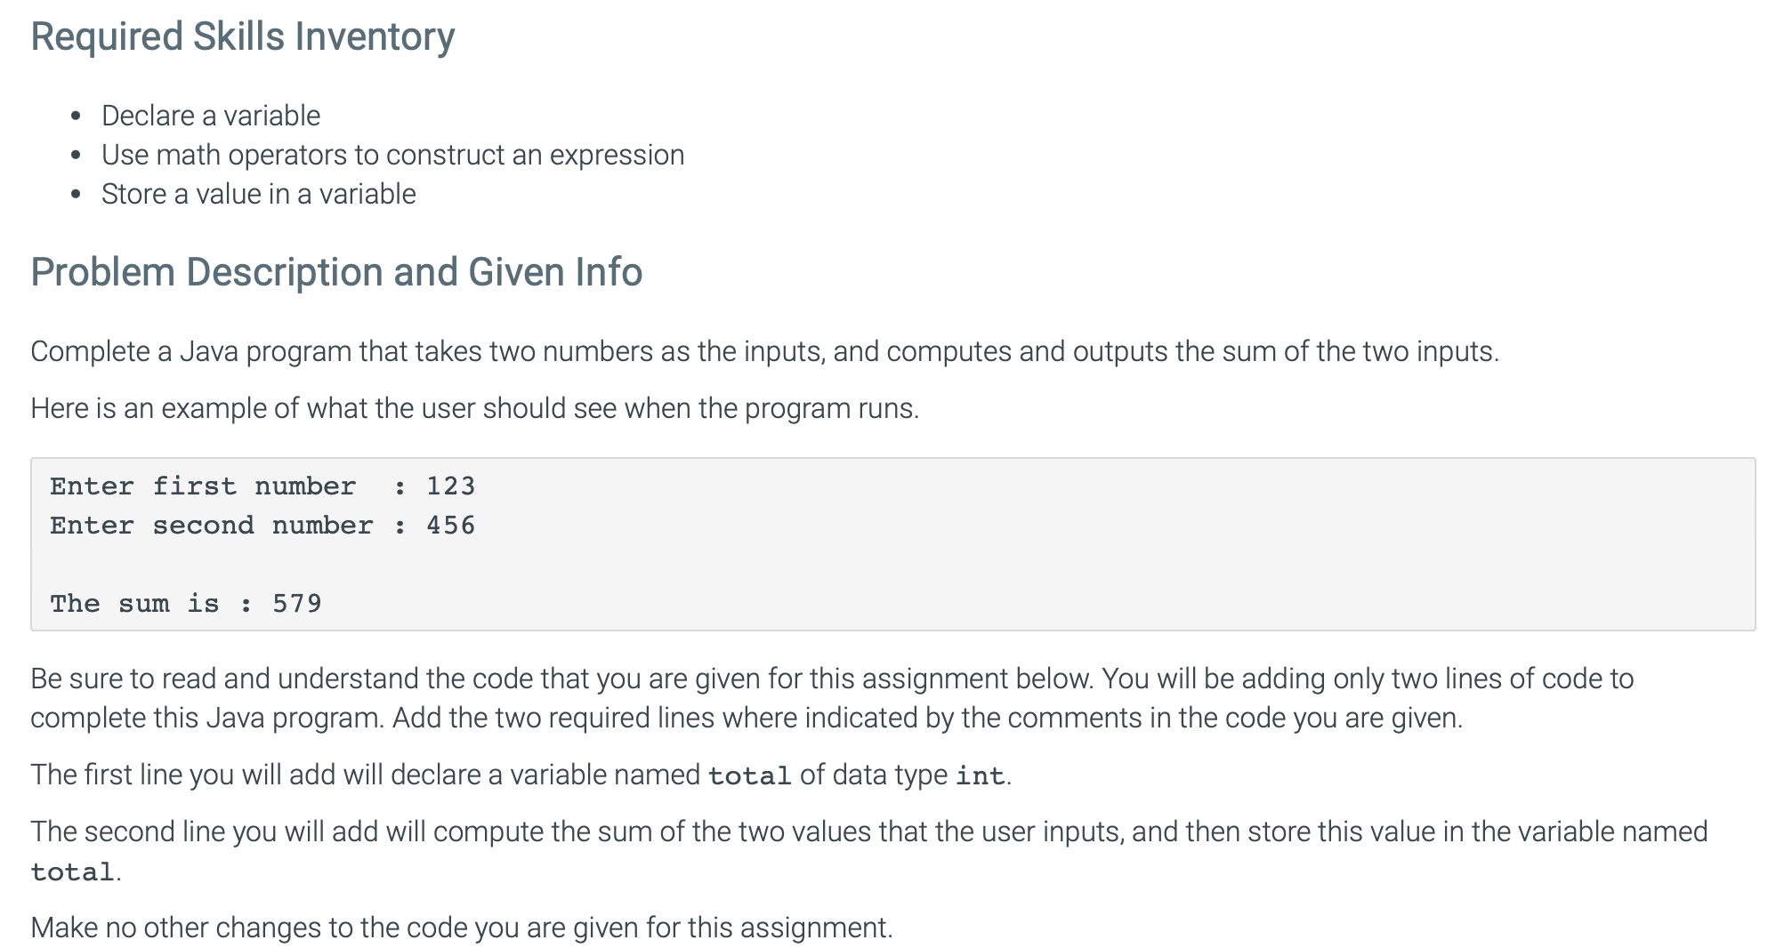1776x948 pixels.
Task: Click the 'Make no other changes' sentence
Action: click(x=462, y=928)
